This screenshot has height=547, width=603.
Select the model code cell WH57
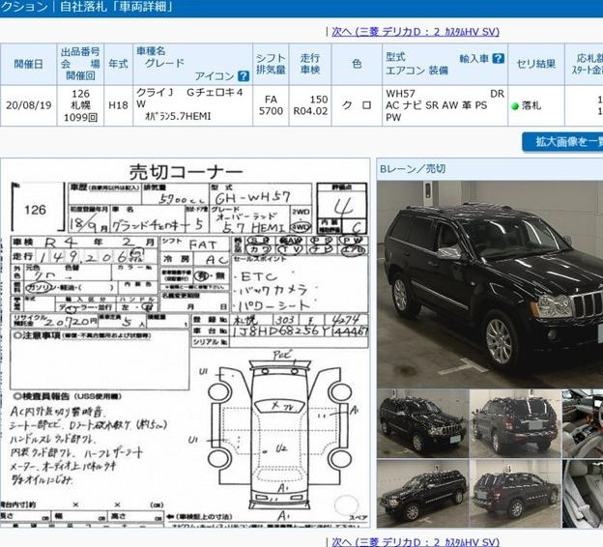(x=445, y=105)
